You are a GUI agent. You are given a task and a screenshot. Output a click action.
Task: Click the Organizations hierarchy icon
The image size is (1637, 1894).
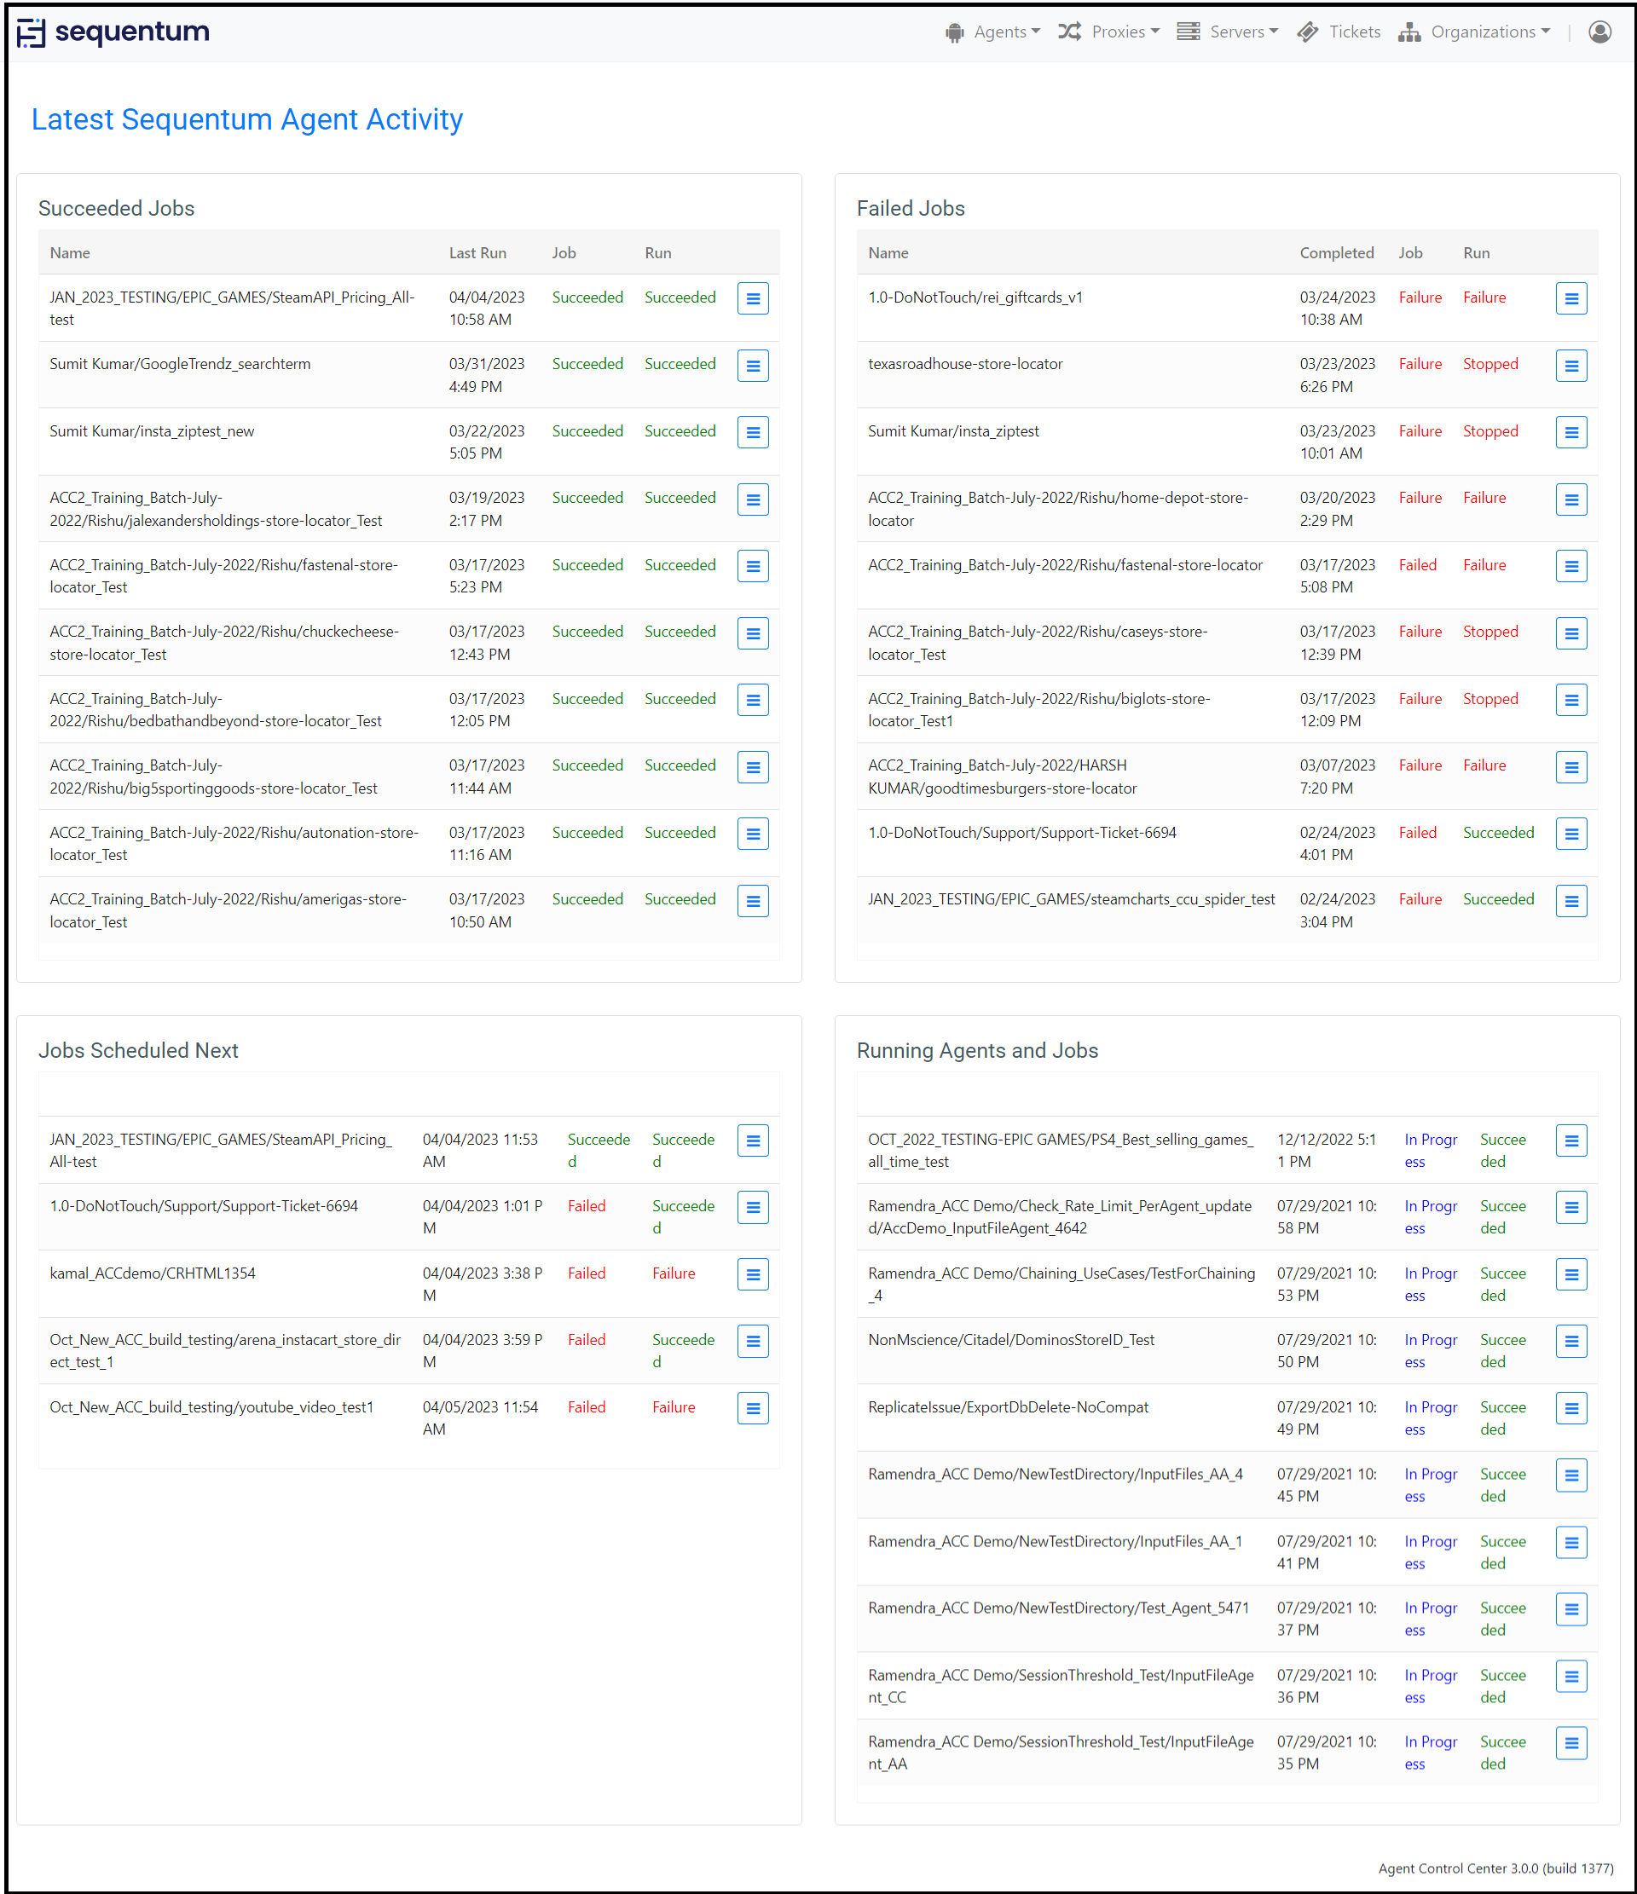[1409, 31]
